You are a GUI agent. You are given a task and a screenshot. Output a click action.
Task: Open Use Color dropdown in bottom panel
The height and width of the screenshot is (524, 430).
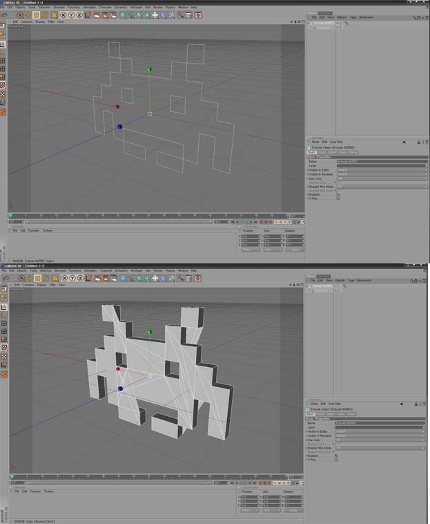pos(380,440)
